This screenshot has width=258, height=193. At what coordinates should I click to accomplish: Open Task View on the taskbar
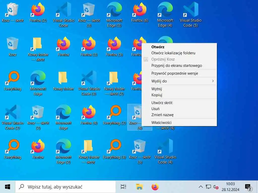tap(123, 187)
